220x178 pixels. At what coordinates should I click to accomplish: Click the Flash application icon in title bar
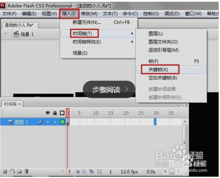coord(3,6)
